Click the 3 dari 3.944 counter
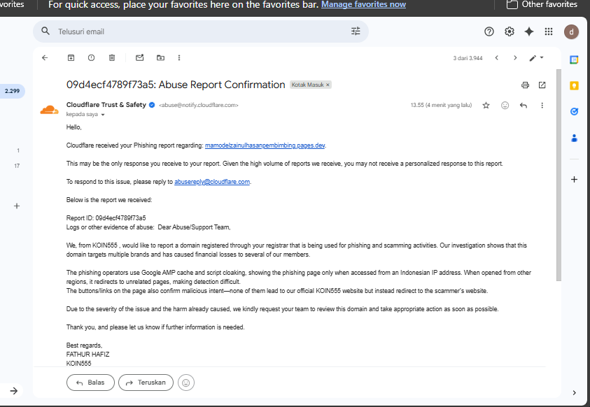This screenshot has width=590, height=407. coord(468,58)
